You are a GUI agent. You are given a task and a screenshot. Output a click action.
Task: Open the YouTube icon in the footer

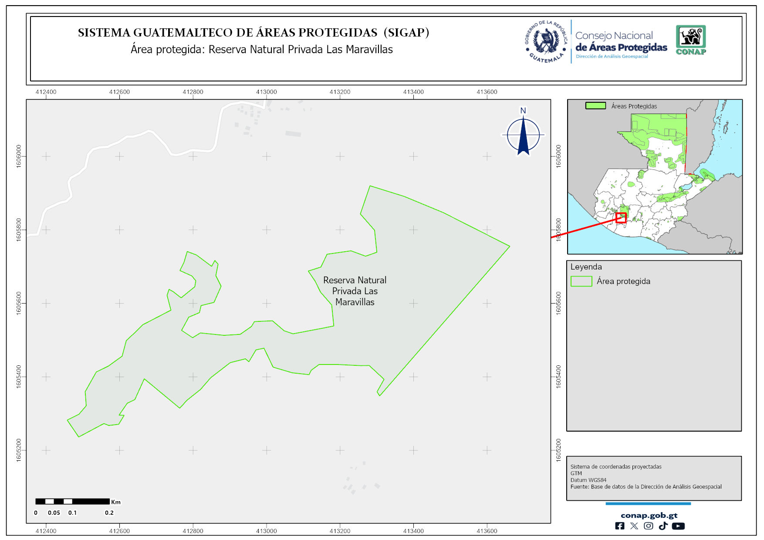point(678,526)
